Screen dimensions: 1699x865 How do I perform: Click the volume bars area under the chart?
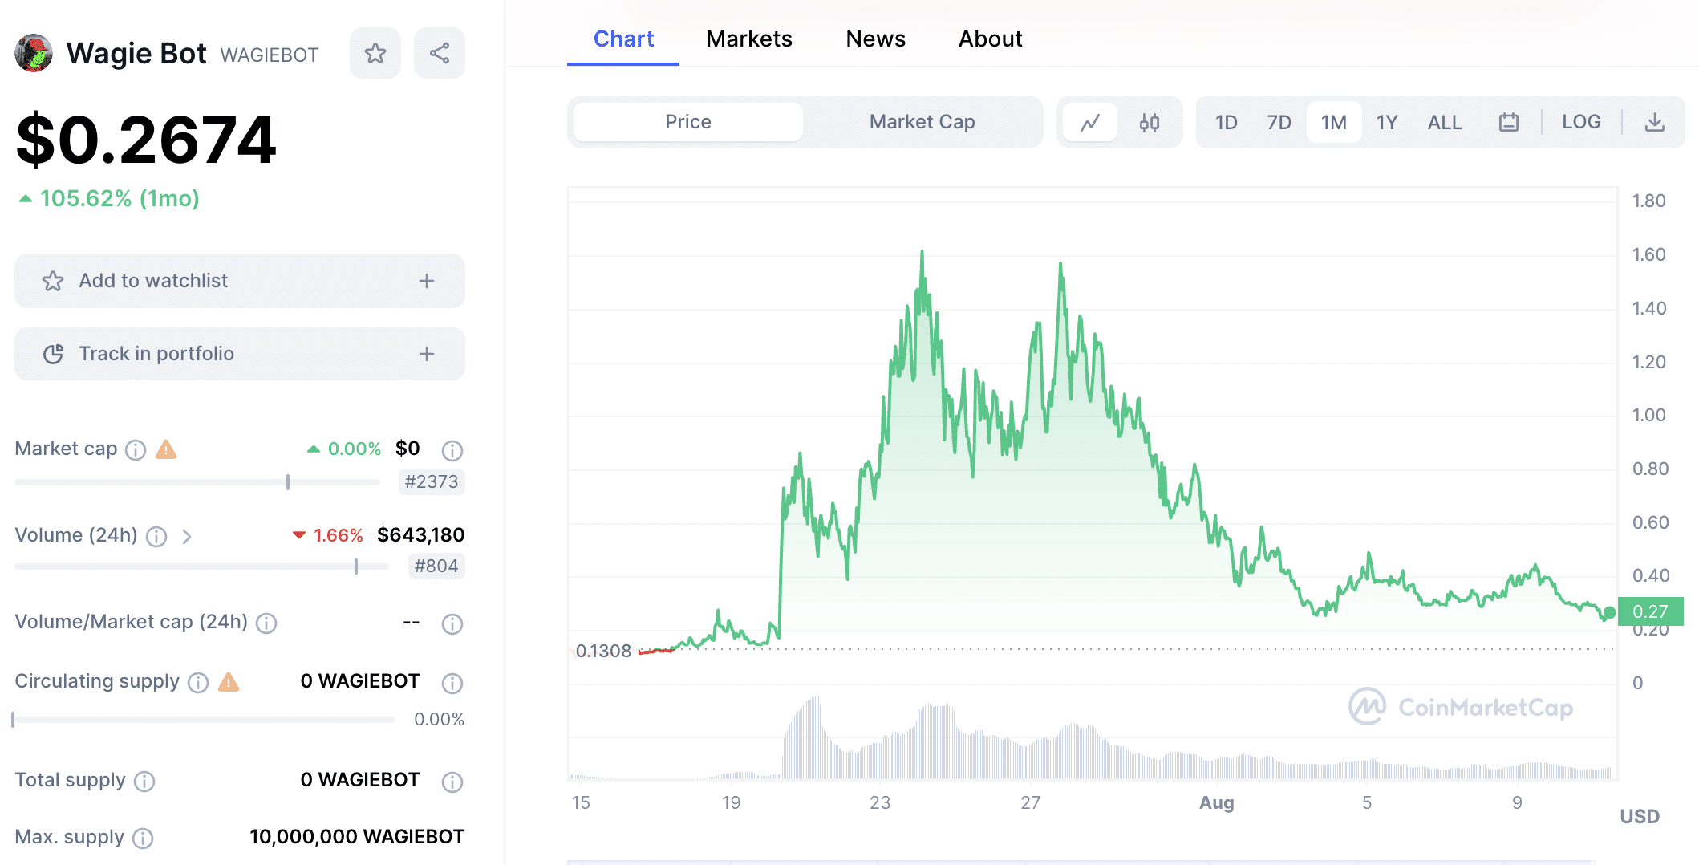point(1091,737)
